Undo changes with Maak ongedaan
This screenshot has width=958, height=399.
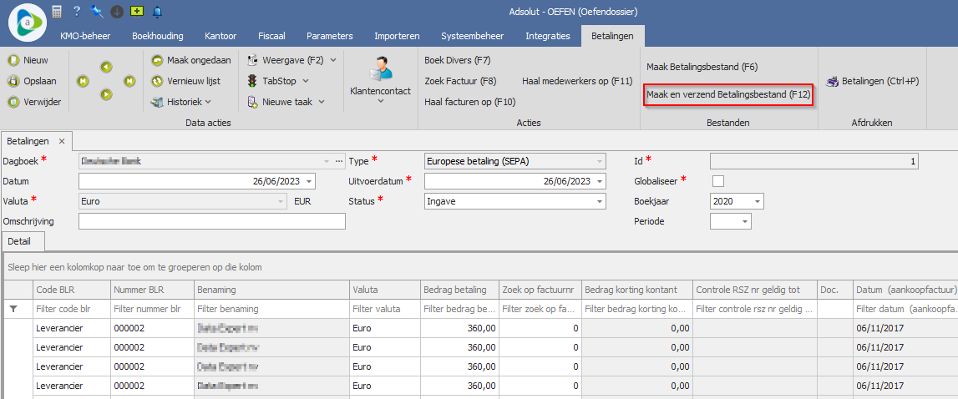[x=190, y=60]
